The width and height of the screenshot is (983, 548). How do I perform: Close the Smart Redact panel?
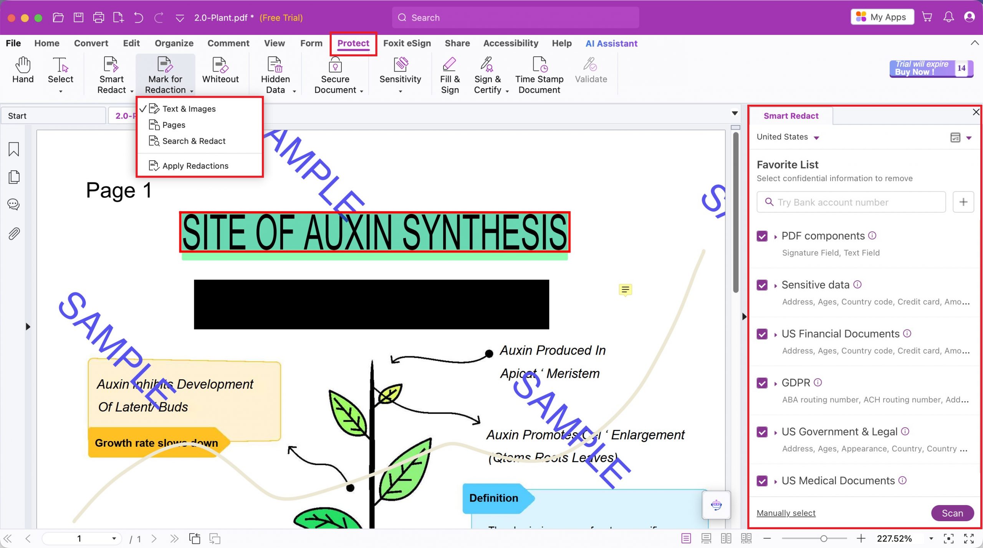[976, 112]
